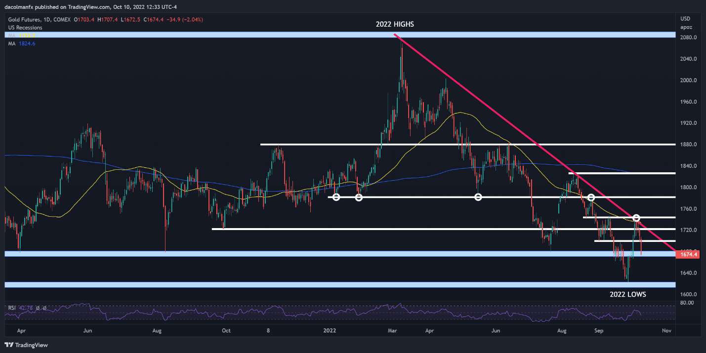Image resolution: width=706 pixels, height=353 pixels.
Task: Click the 1640.0 price axis label
Action: (x=688, y=273)
